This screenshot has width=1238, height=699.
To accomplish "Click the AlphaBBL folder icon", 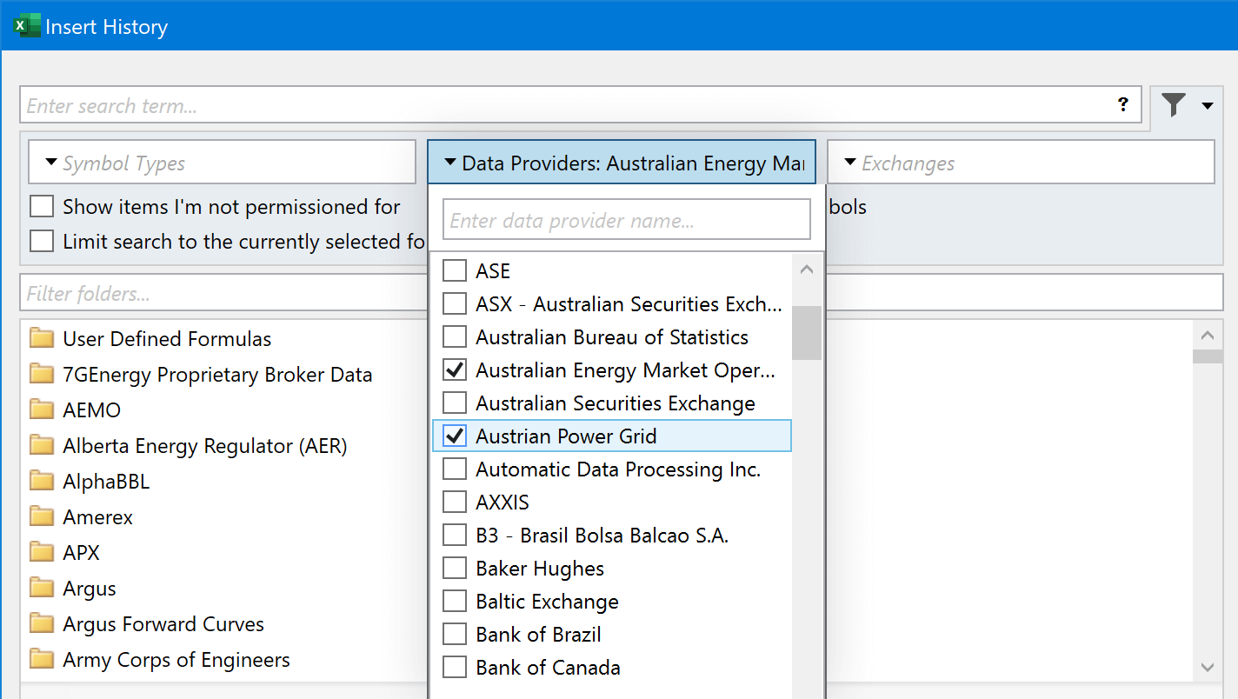I will [42, 481].
